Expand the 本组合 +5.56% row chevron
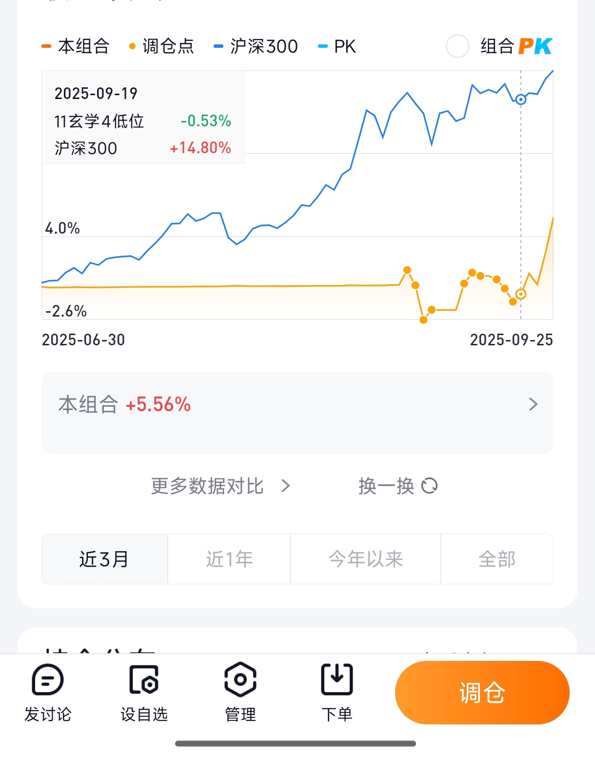 click(x=533, y=404)
